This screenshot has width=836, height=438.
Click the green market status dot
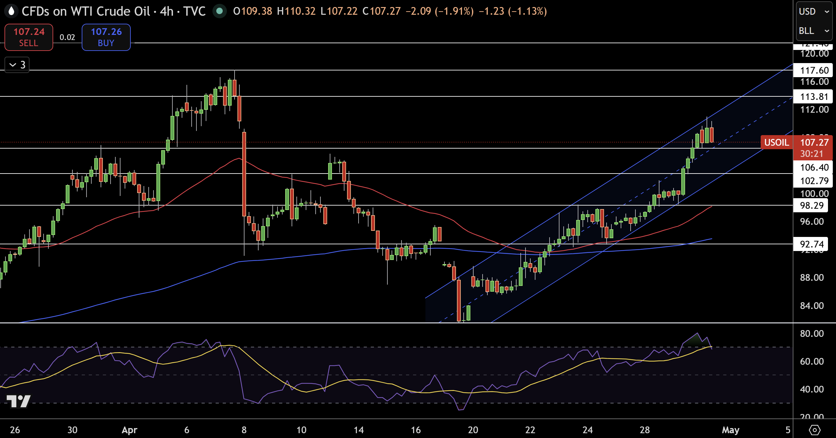pyautogui.click(x=219, y=11)
